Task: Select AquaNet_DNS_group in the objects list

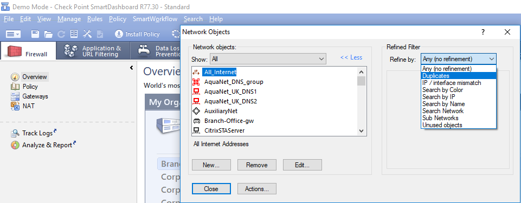Action: [234, 82]
